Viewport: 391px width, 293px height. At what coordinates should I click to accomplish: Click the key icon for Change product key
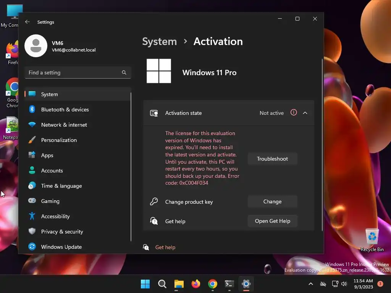(154, 201)
